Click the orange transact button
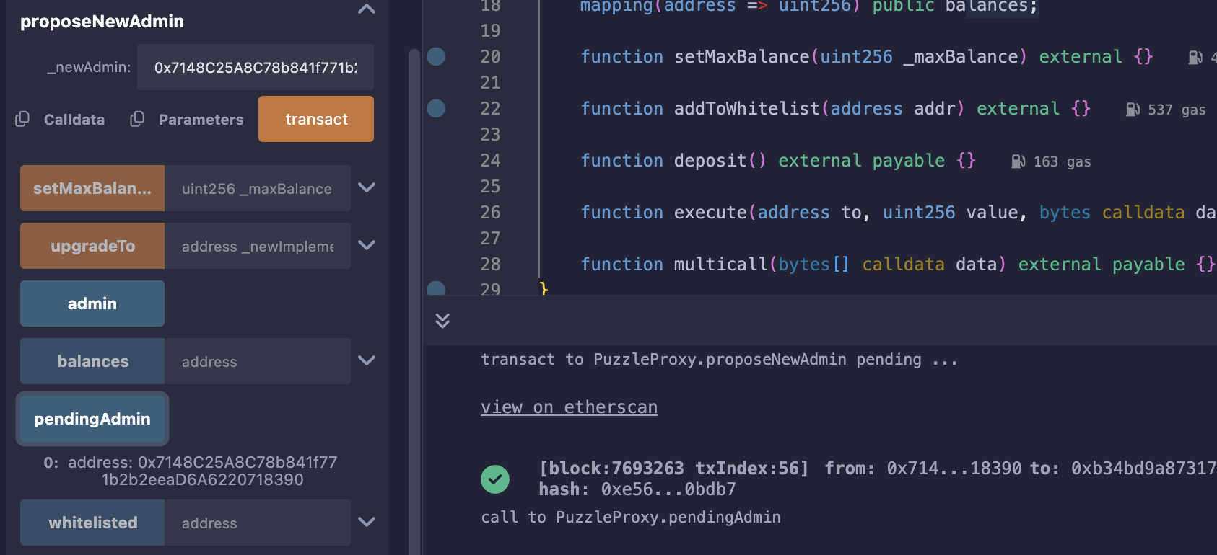Image resolution: width=1217 pixels, height=555 pixels. [316, 119]
